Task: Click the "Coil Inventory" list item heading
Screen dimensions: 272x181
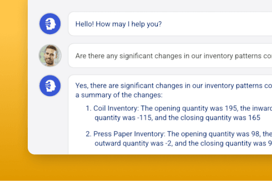Action: point(116,108)
